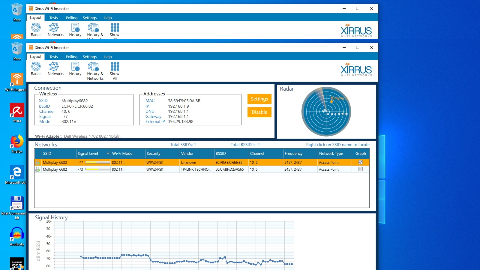The image size is (480, 270).
Task: Open Help tab in back Inspector window
Action: pos(108,18)
